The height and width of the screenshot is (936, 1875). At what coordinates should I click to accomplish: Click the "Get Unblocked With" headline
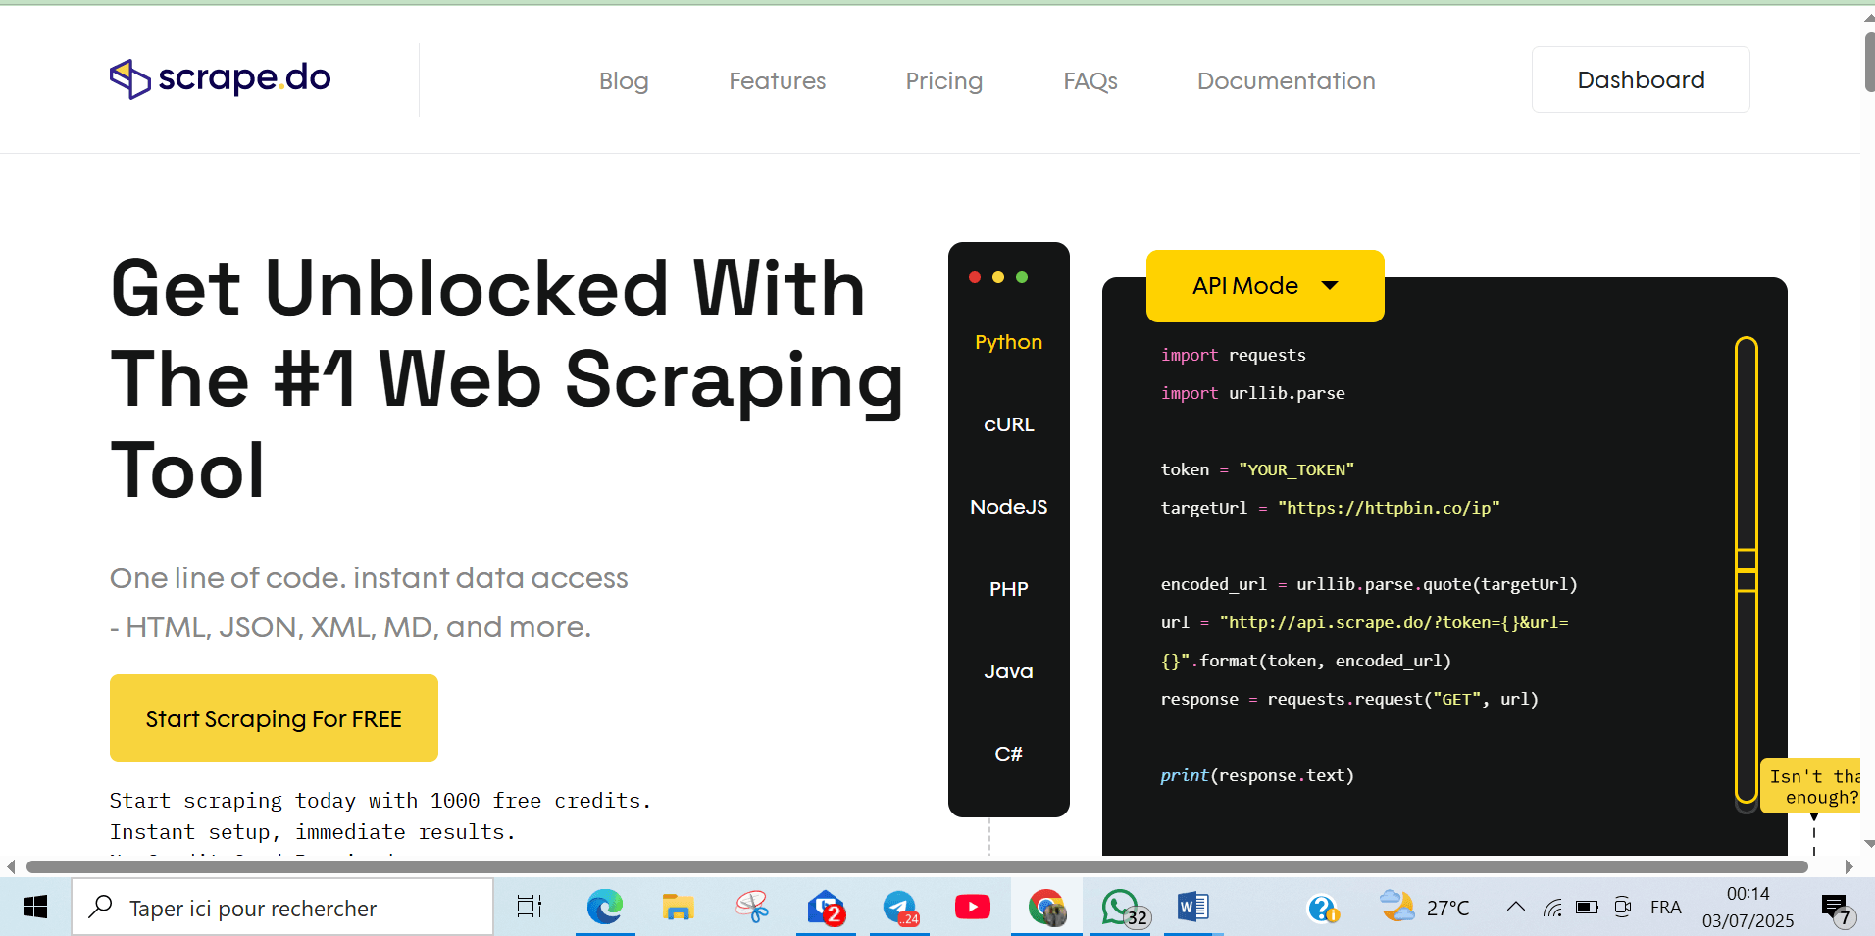(x=488, y=288)
